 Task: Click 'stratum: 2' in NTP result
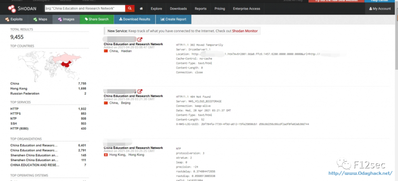pos(184,158)
